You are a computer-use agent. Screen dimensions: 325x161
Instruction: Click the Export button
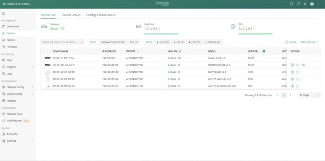click(x=290, y=42)
